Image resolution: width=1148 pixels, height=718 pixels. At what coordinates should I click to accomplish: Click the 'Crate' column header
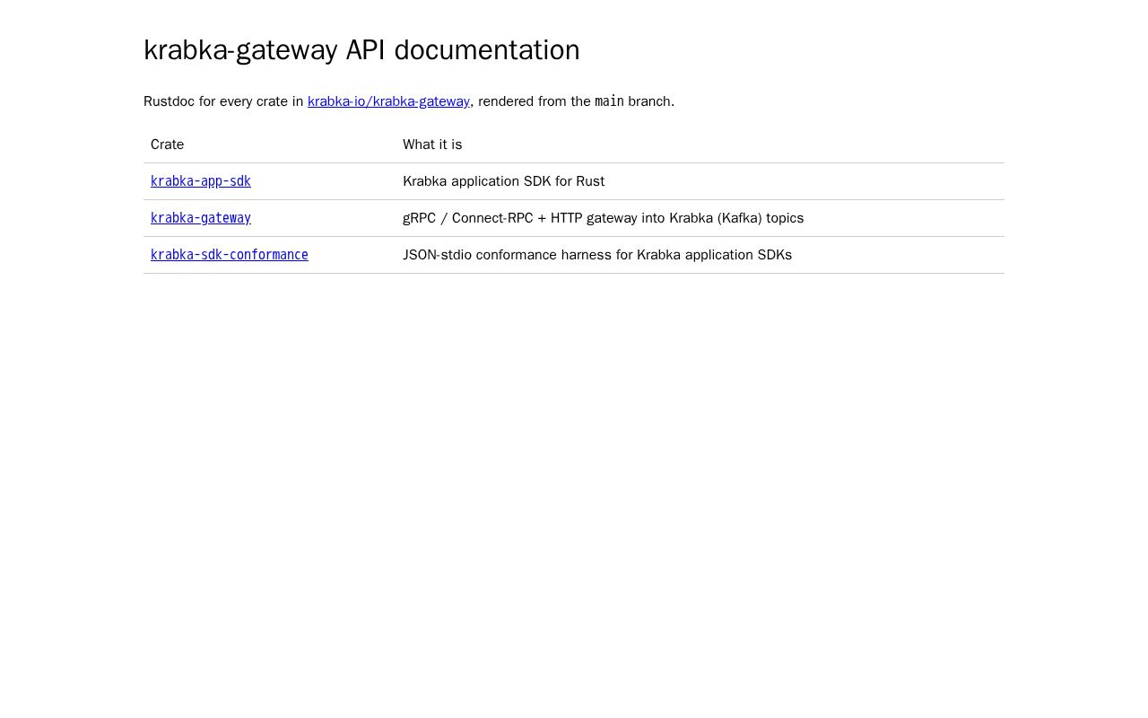coord(167,144)
